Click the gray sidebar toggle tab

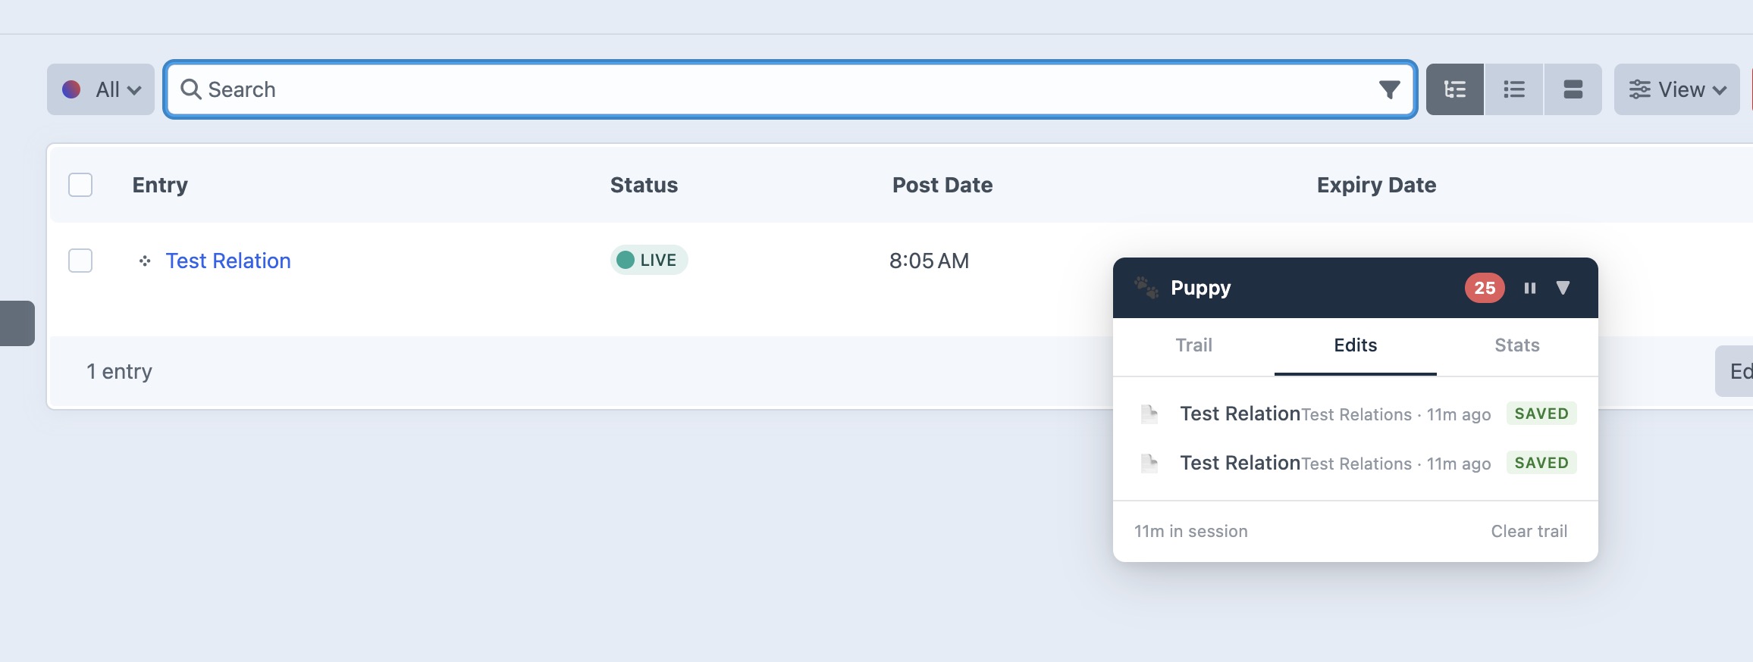coord(17,323)
